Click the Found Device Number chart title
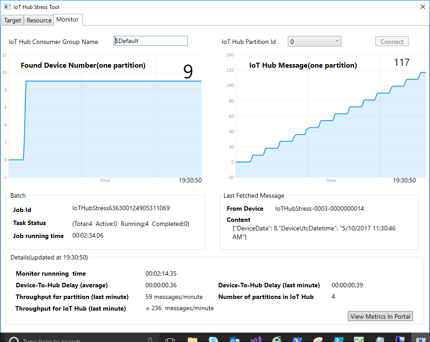Viewport: 430px width, 342px height. [83, 65]
